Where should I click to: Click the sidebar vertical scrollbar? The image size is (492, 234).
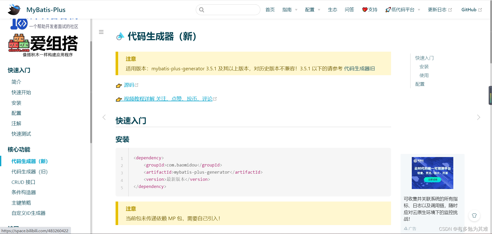point(91,92)
